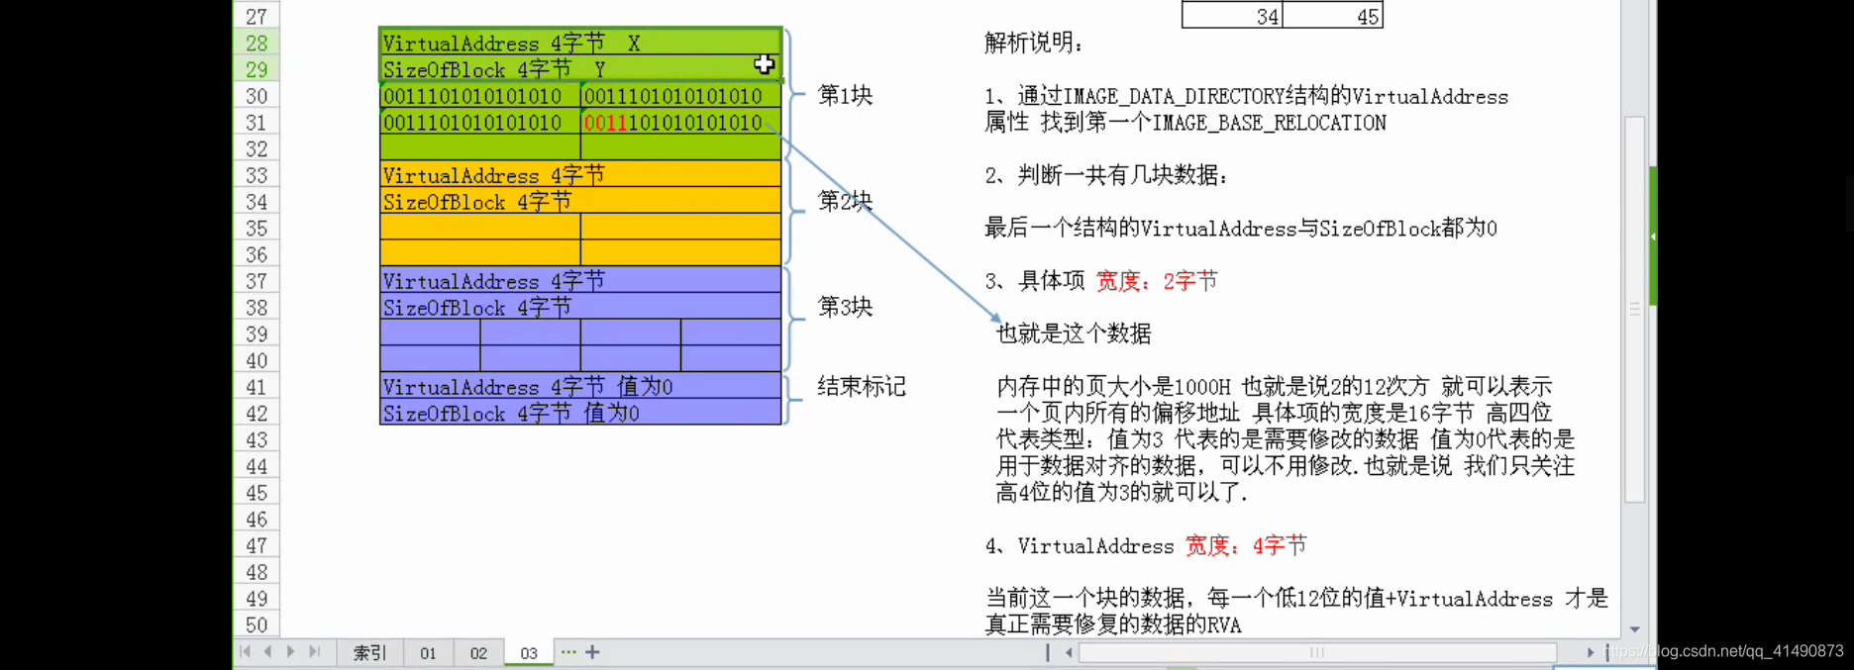Select the row 31 left binary value cell
Screen dimensions: 1854x670
click(480, 123)
